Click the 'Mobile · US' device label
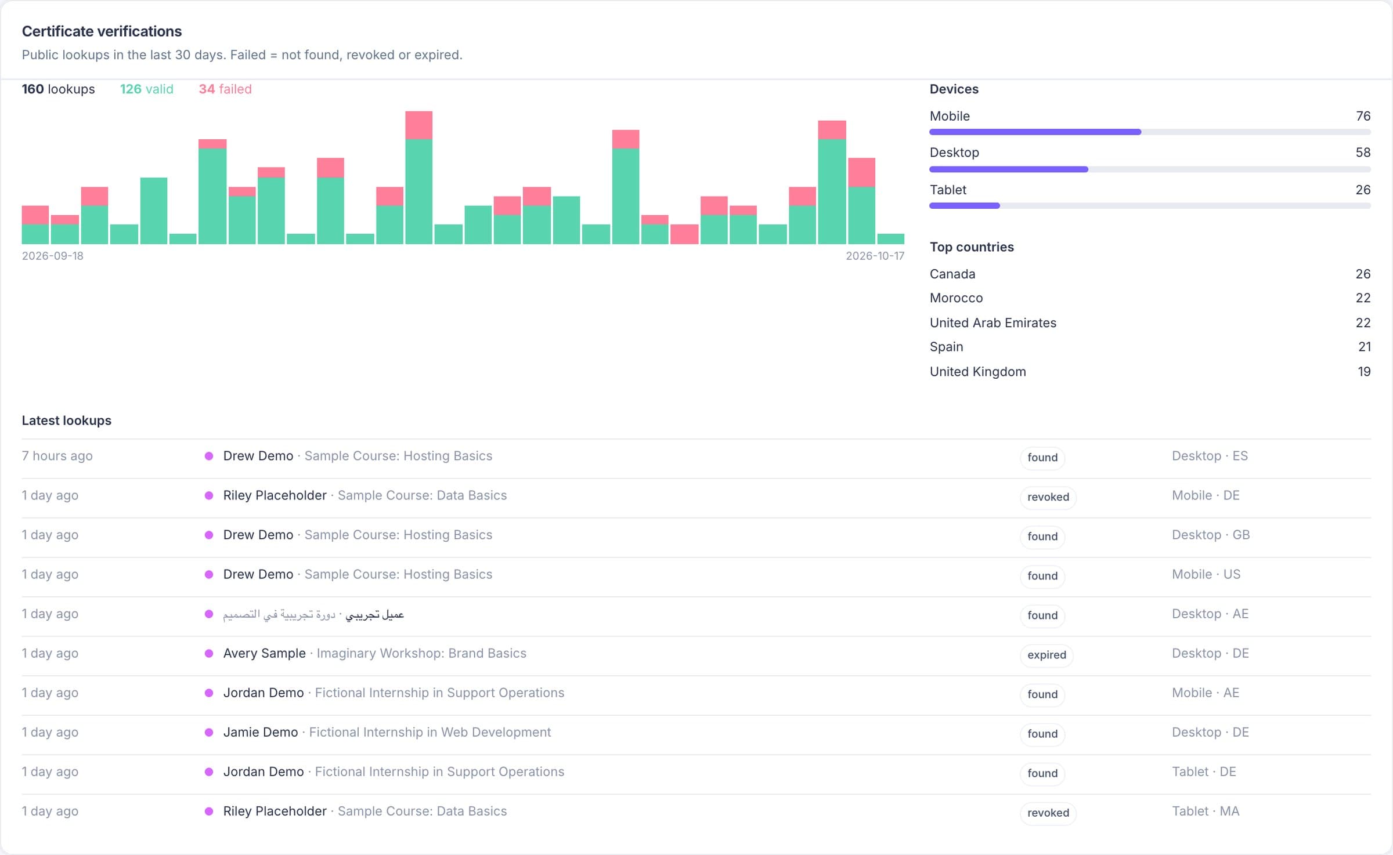This screenshot has width=1393, height=855. click(1206, 574)
